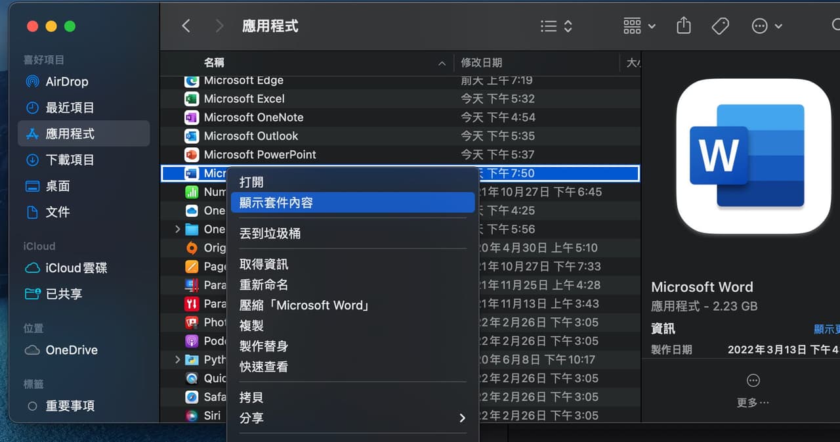Open the group-by grid dropdown

tap(639, 26)
